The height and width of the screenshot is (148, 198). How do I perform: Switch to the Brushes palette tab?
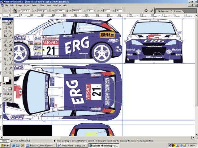coord(177,11)
